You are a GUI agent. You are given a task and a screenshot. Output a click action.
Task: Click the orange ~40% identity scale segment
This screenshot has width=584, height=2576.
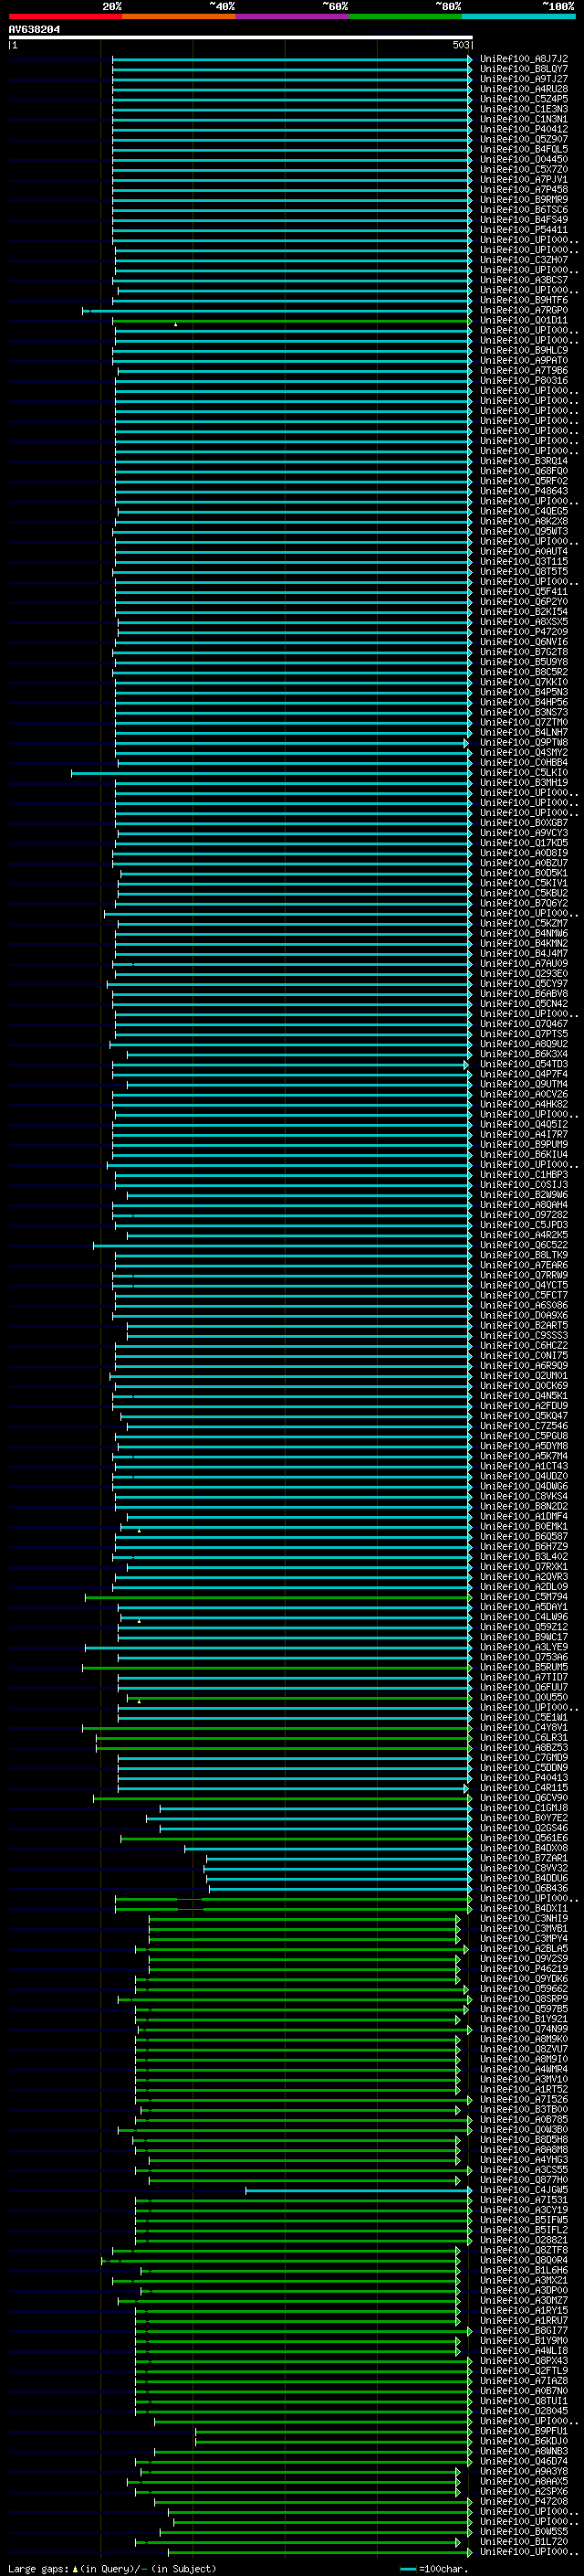179,17
